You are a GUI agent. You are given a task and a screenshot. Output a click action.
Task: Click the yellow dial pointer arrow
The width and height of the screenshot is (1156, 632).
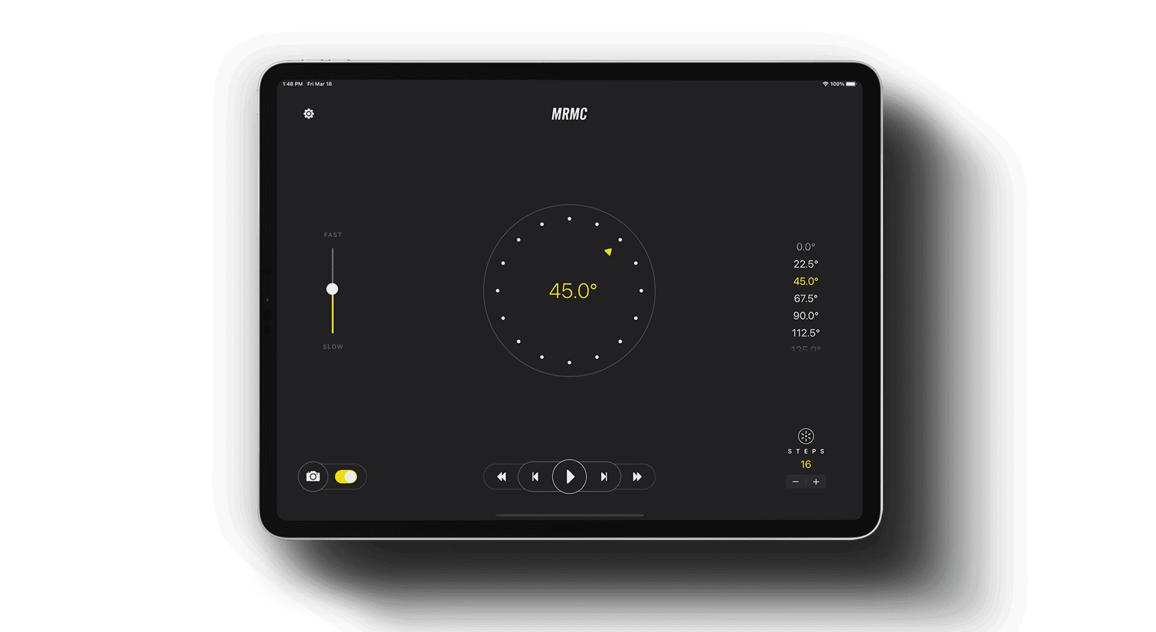(x=608, y=251)
